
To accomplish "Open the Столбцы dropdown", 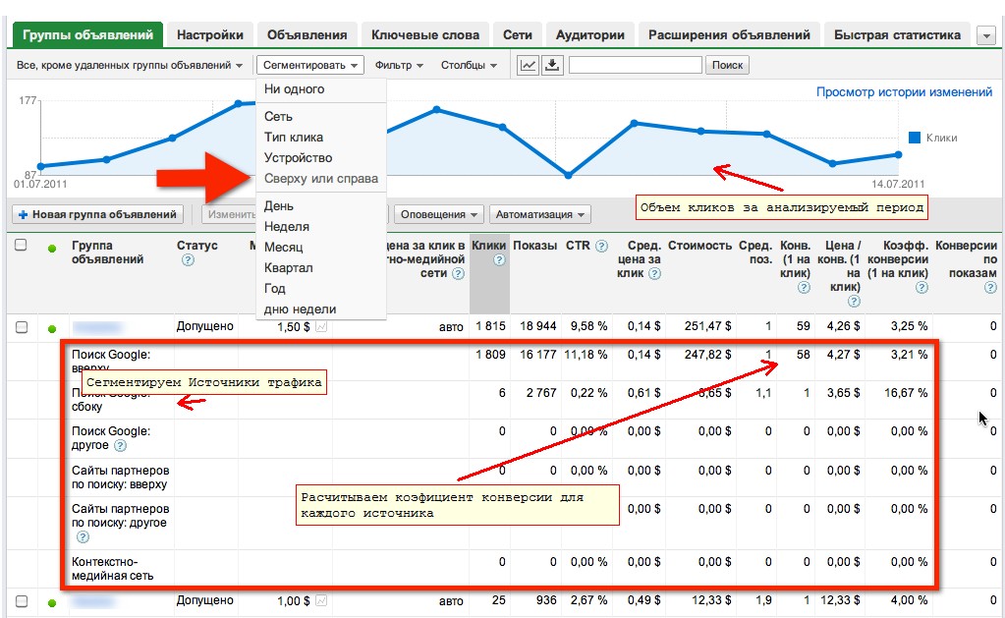I will (469, 65).
